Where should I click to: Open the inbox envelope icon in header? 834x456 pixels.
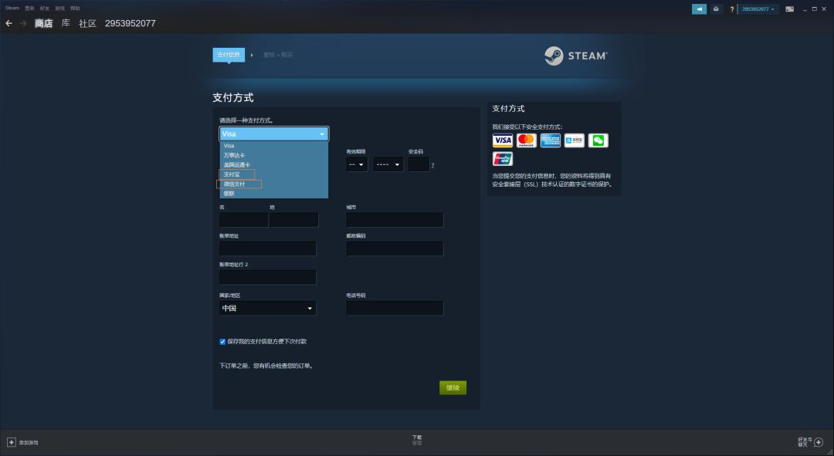click(716, 9)
